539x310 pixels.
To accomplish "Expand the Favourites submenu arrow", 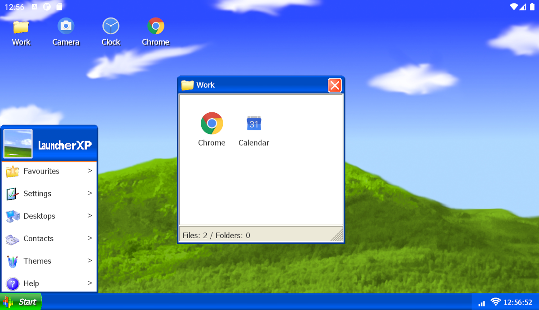I will point(90,171).
